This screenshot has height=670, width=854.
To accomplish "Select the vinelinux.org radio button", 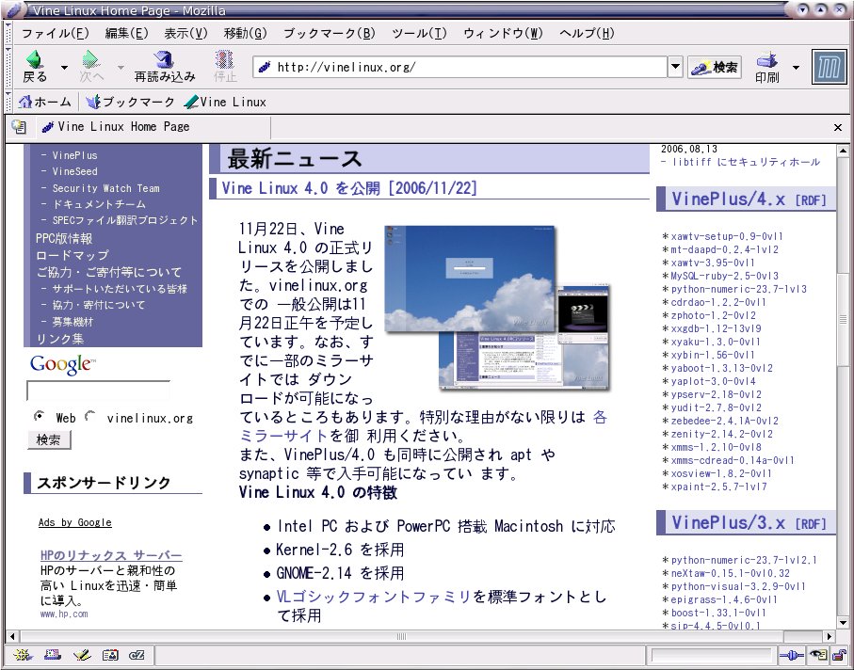I will point(90,416).
